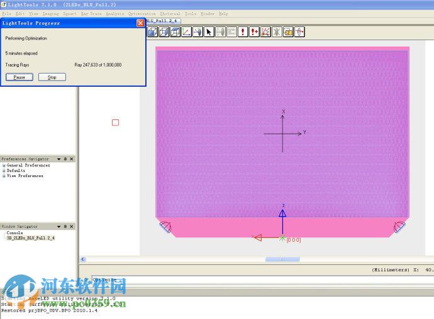Viewport: 434px width, 319px height.
Task: Click the 'Ray 247,633 of 1,000,000' text
Action: (x=98, y=65)
